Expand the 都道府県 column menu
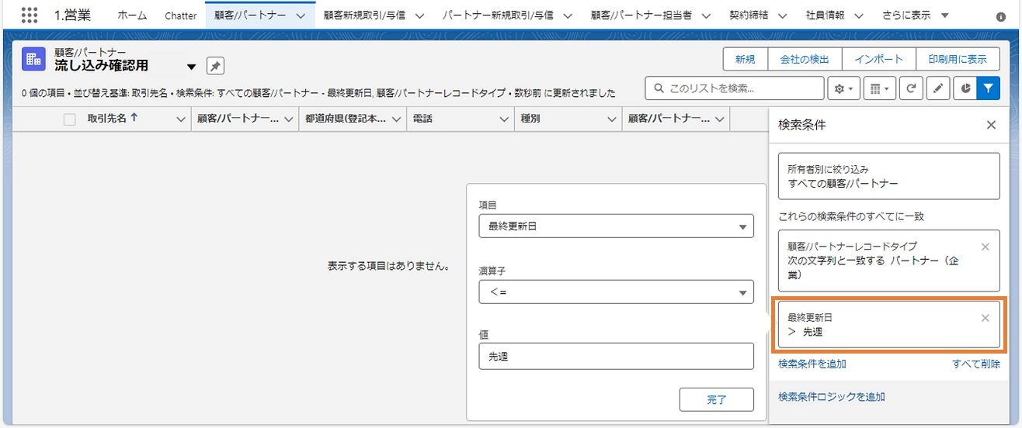Image resolution: width=1022 pixels, height=428 pixels. click(x=395, y=119)
